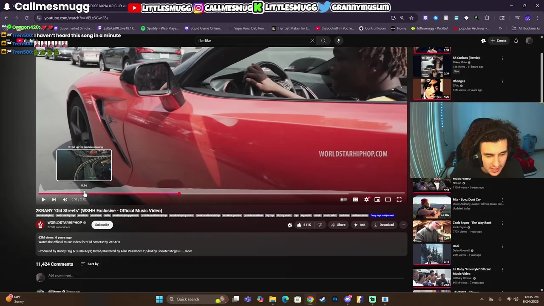This screenshot has height=306, width=544.
Task: Click the progress bar scrubber dot
Action: coord(179,194)
